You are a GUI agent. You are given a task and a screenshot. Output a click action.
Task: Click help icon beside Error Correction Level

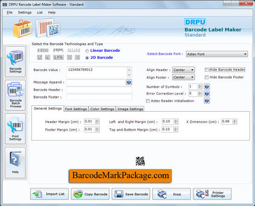(x=207, y=93)
